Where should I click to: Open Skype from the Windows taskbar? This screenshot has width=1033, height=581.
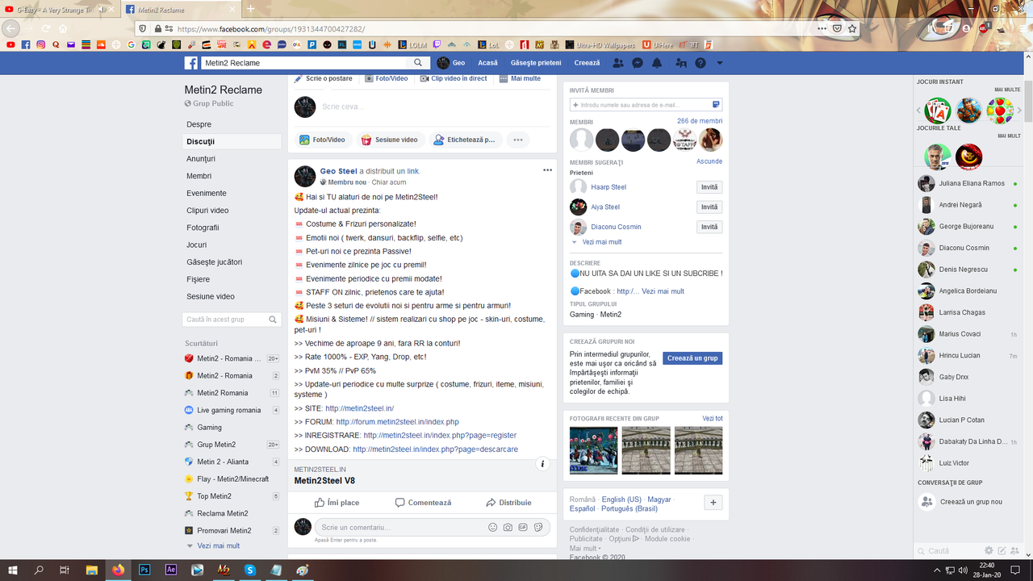pyautogui.click(x=250, y=570)
